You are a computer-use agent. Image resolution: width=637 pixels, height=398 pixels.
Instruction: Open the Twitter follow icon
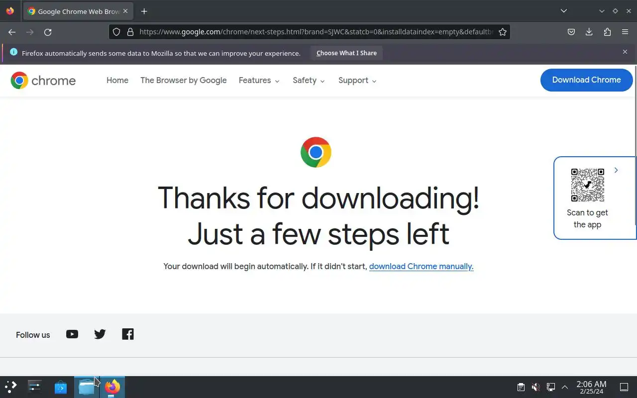click(100, 334)
